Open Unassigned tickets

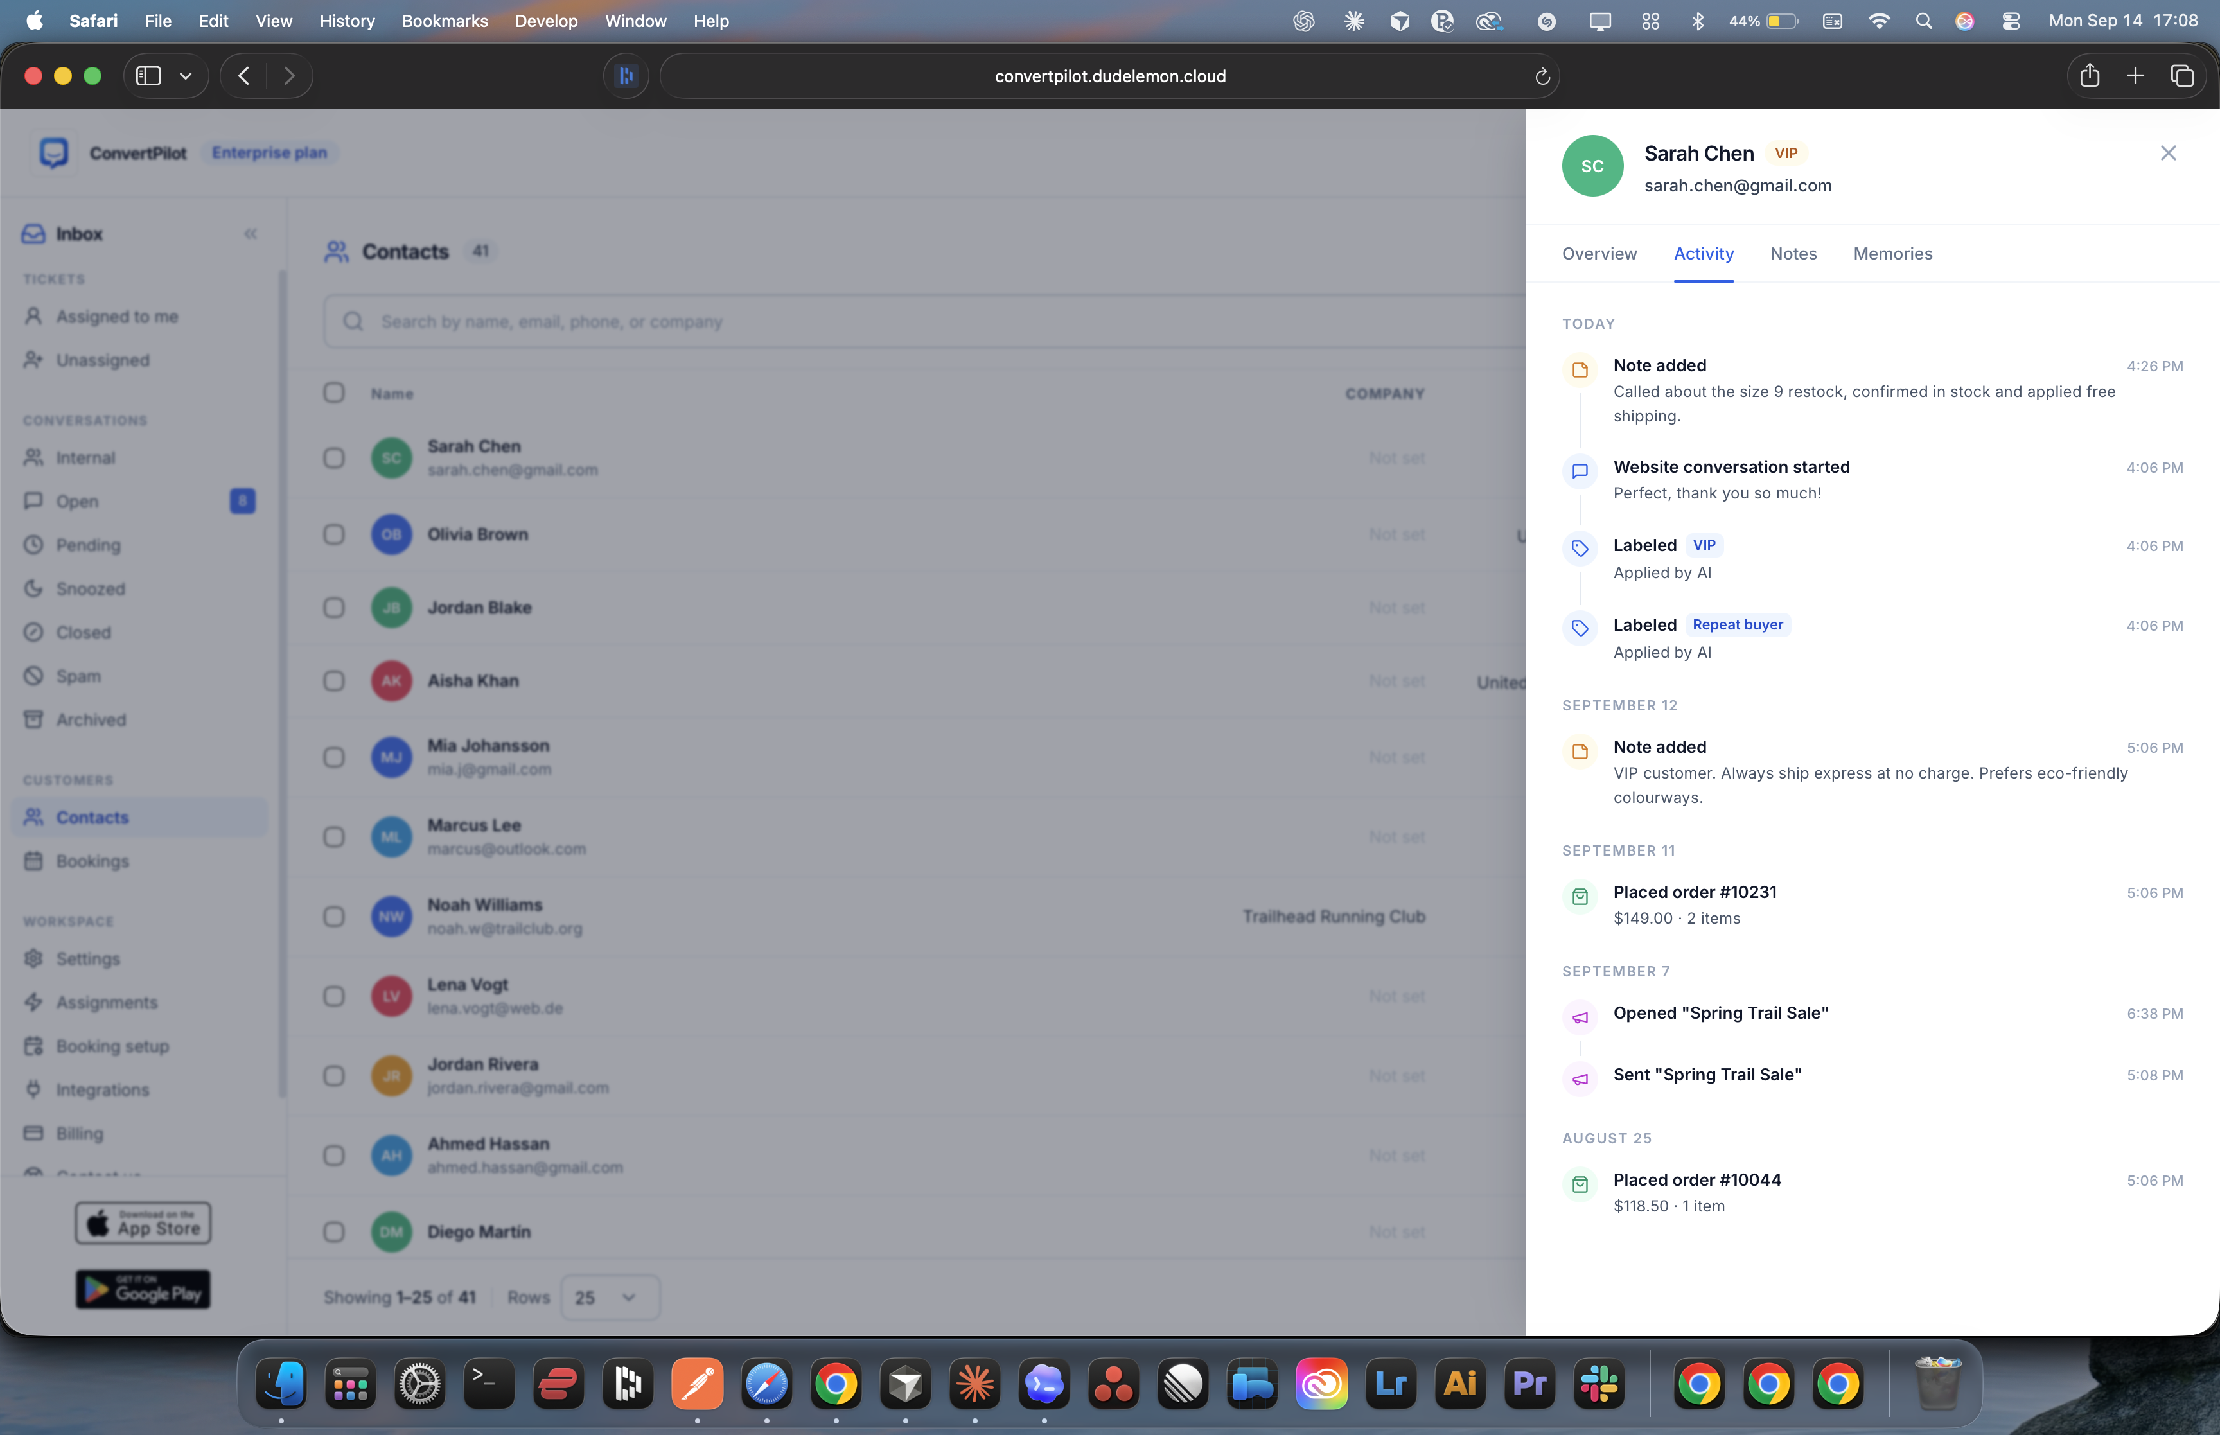101,360
